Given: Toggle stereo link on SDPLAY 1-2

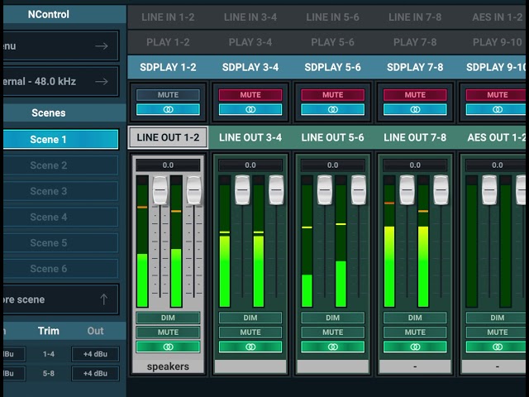Looking at the screenshot, I should coord(168,109).
